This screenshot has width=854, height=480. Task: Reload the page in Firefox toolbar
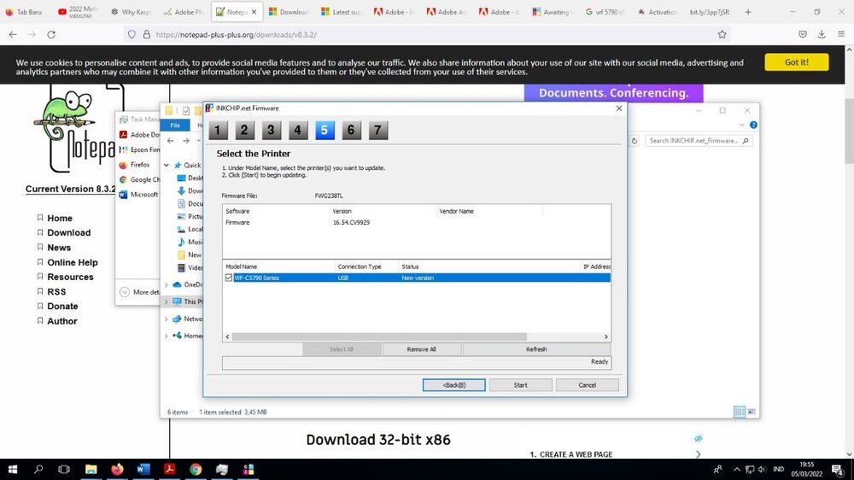[x=51, y=34]
